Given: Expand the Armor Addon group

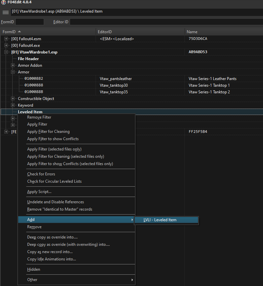Looking at the screenshot, I should tap(13, 65).
